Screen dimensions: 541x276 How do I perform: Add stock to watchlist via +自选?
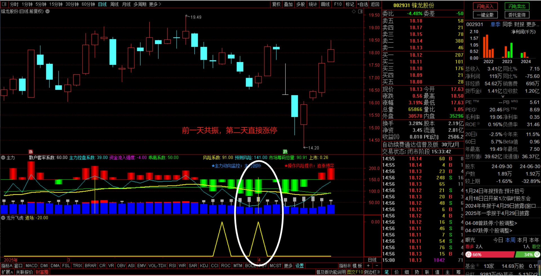coord(363,4)
